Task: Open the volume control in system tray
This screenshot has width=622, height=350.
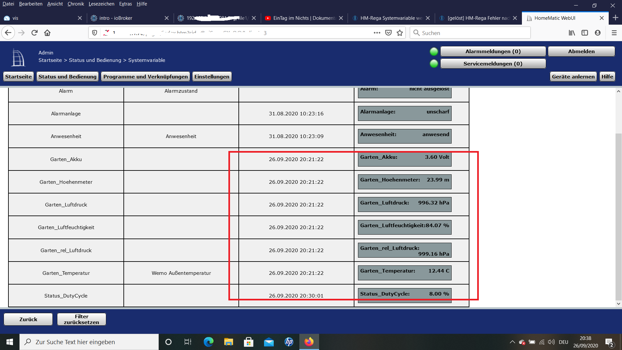Action: (551, 342)
